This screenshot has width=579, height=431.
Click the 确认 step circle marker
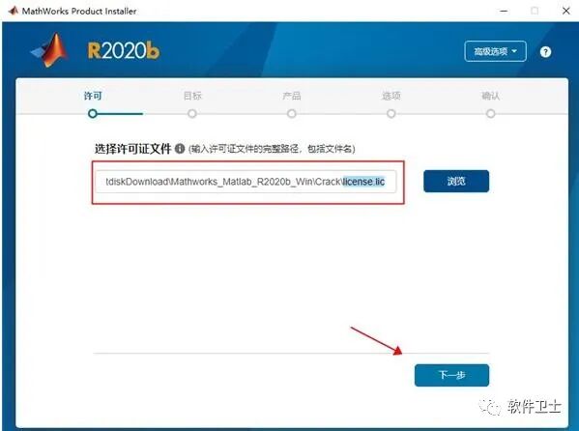tap(490, 113)
